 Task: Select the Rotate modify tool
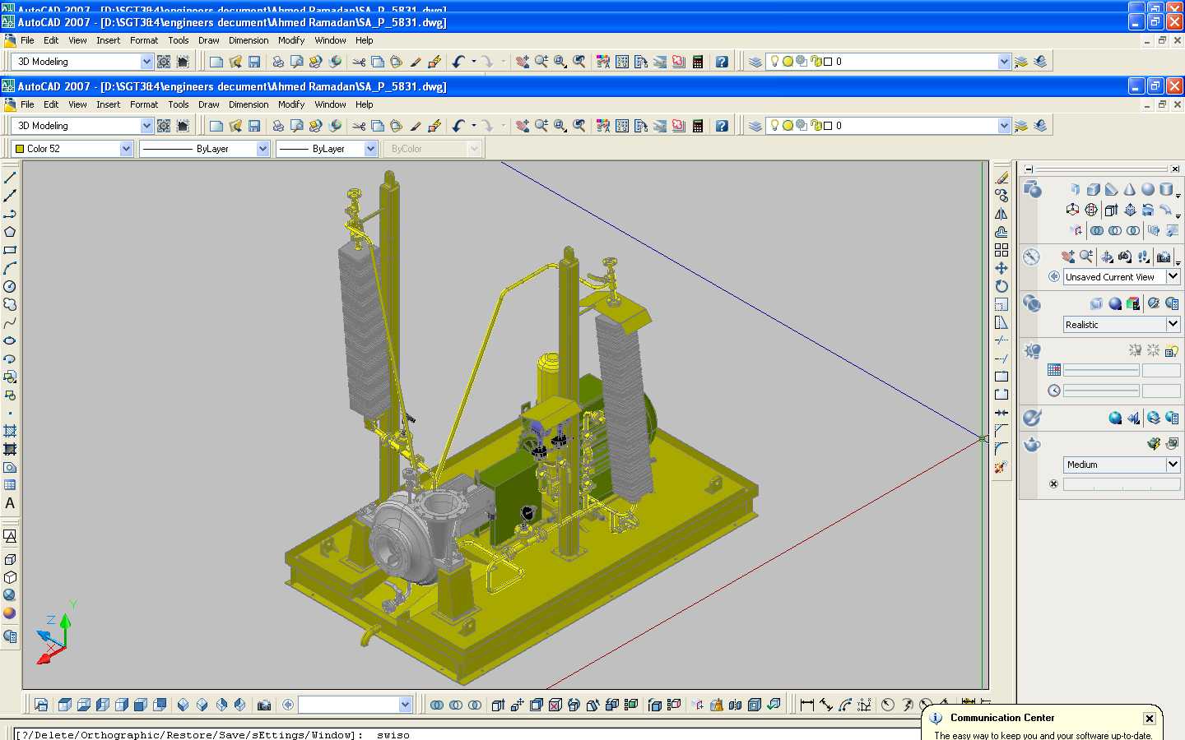pyautogui.click(x=1001, y=286)
